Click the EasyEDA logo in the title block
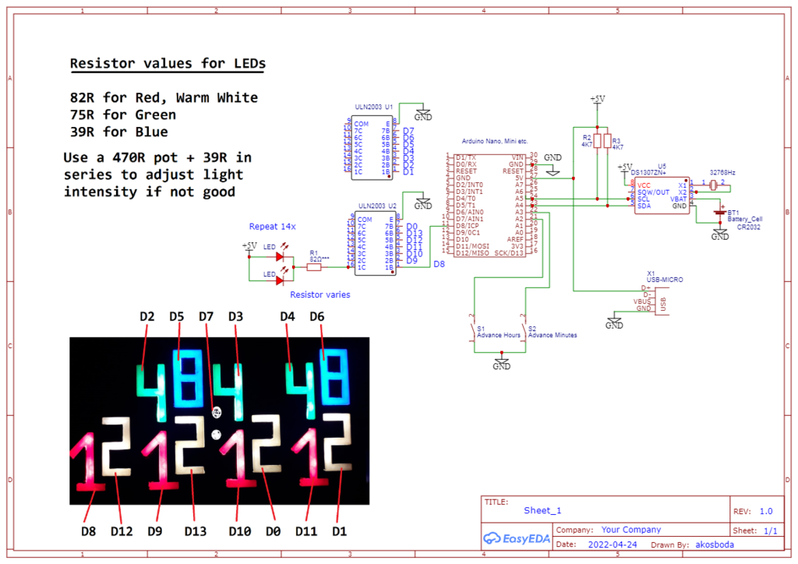Viewport: 798px width, 564px height. [516, 538]
